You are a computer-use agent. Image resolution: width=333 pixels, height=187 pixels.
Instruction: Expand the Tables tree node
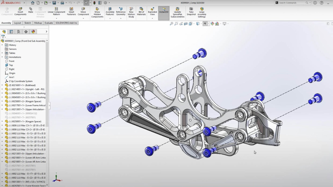coord(2,53)
